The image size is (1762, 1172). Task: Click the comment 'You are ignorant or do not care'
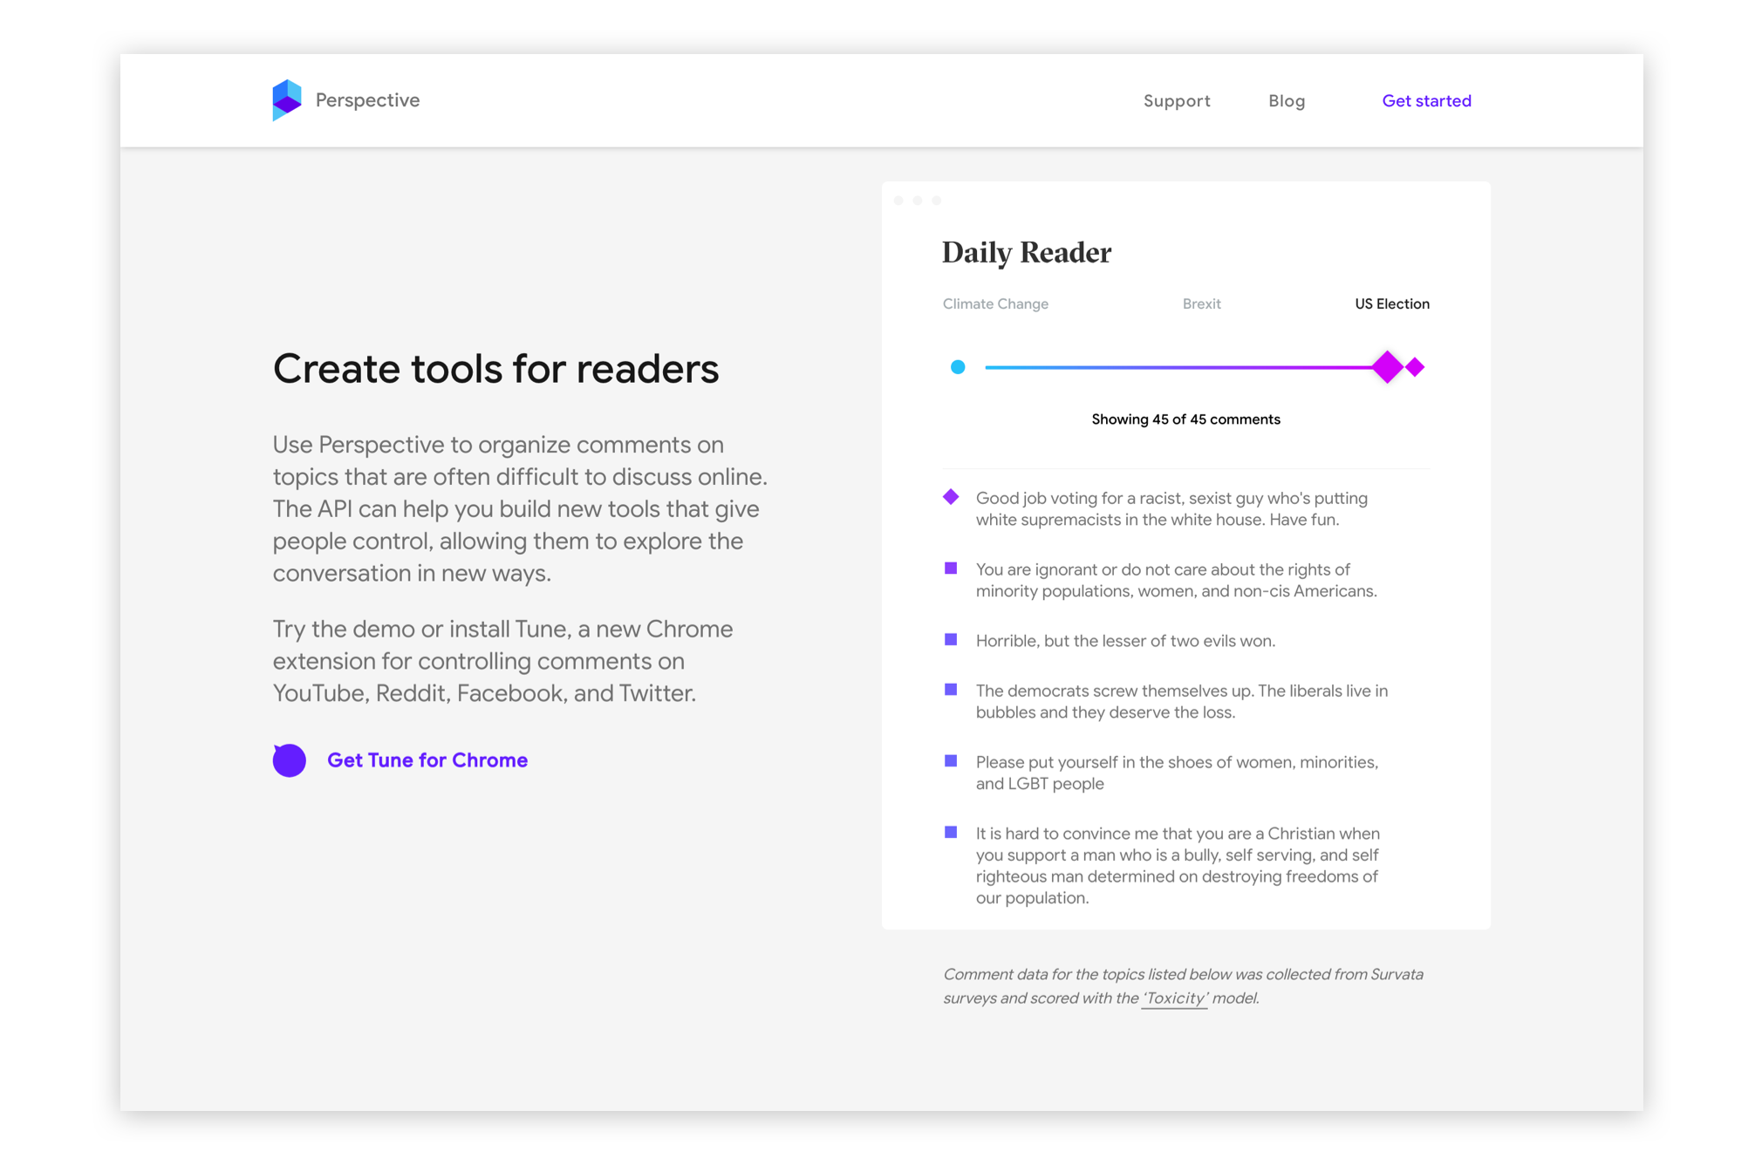tap(1176, 581)
